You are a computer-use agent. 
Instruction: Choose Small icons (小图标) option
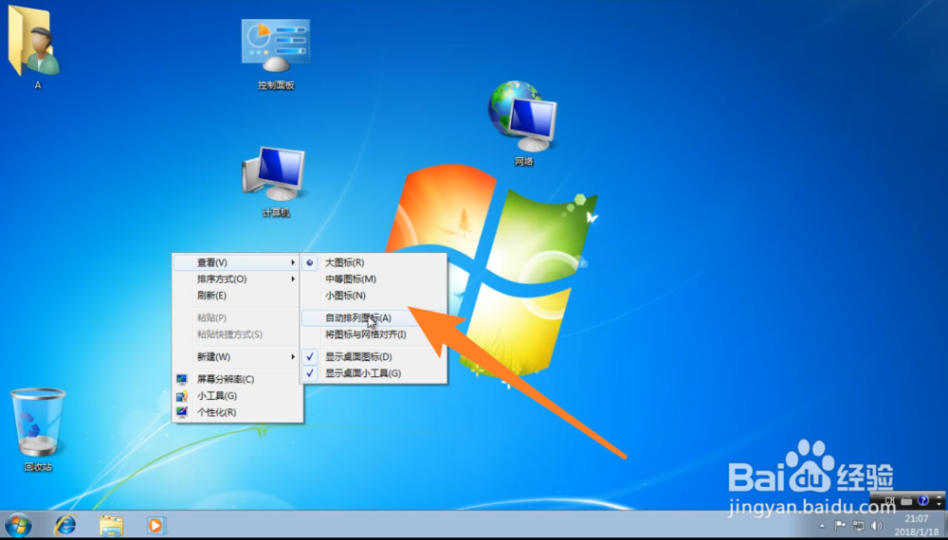[374, 296]
